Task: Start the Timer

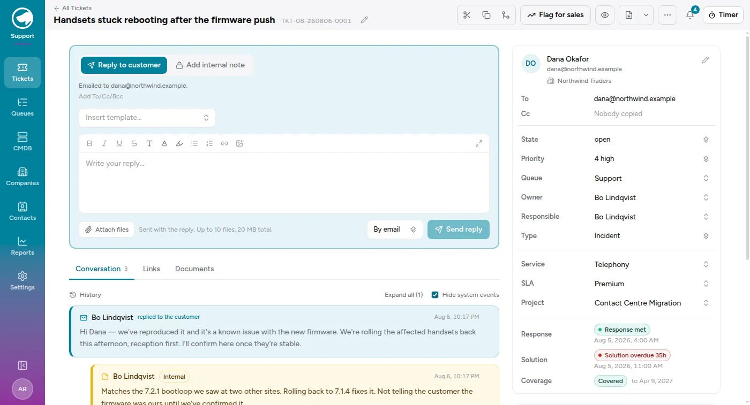Action: click(723, 15)
